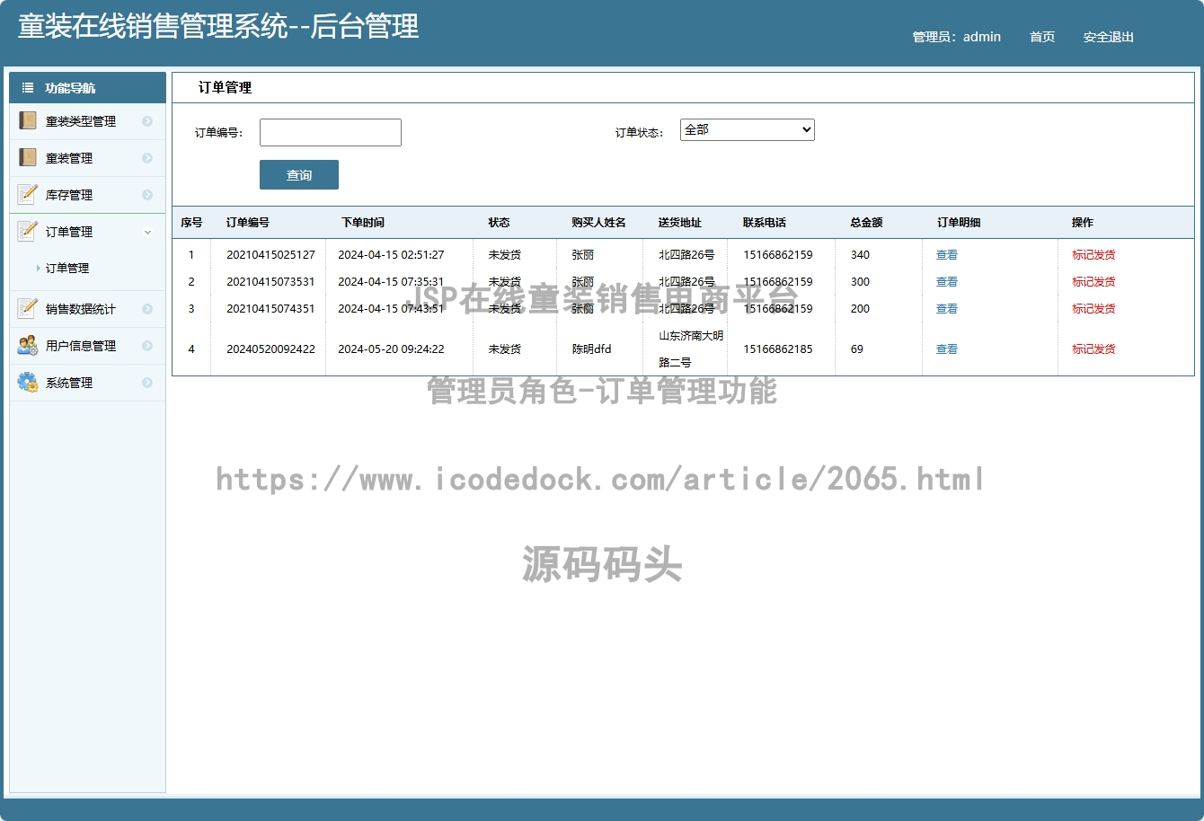Click phone number 15166862185
Image resolution: width=1204 pixels, height=821 pixels.
coord(777,349)
